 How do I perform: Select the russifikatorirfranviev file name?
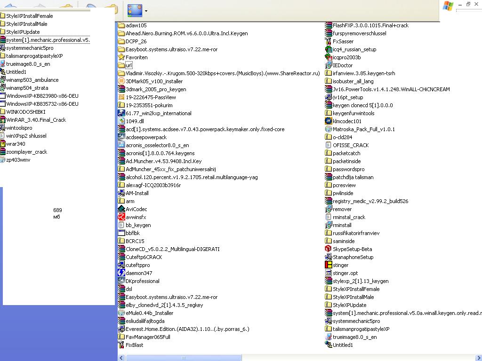(356, 233)
